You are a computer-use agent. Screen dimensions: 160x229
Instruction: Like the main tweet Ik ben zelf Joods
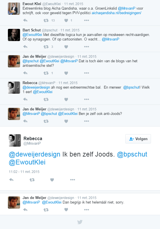[x=52, y=180]
